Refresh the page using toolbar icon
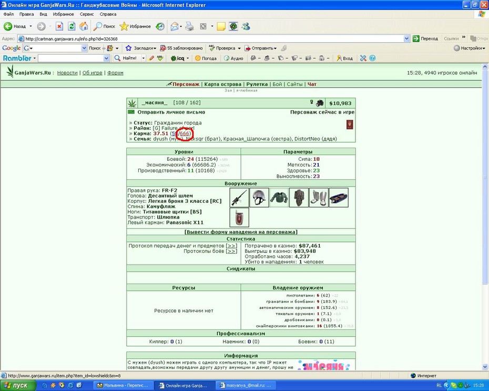This screenshot has width=489, height=391. point(72,26)
